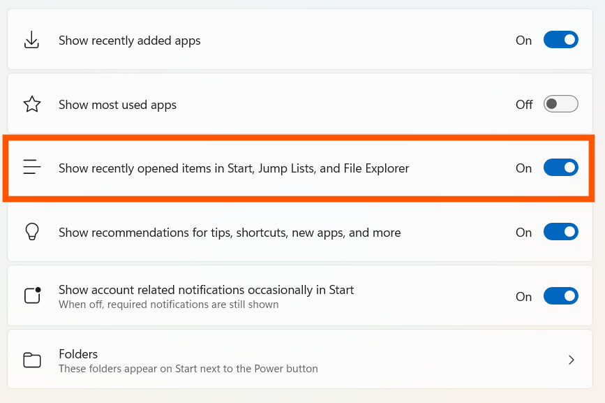Click the star icon for most used apps
605x403 pixels.
[x=31, y=103]
